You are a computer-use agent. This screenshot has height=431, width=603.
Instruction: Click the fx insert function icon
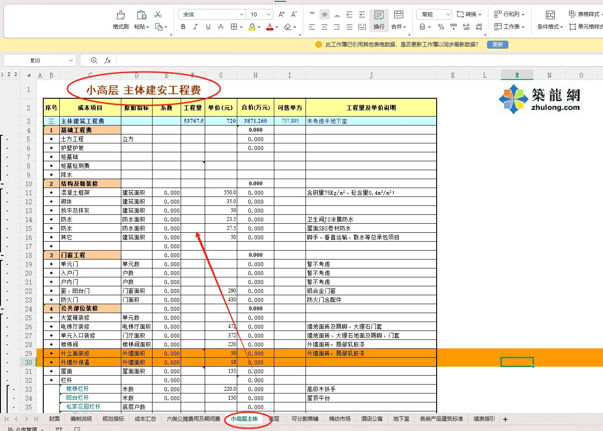point(107,60)
